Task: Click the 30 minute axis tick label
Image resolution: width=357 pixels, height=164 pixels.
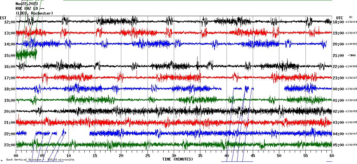Action: (x=174, y=156)
